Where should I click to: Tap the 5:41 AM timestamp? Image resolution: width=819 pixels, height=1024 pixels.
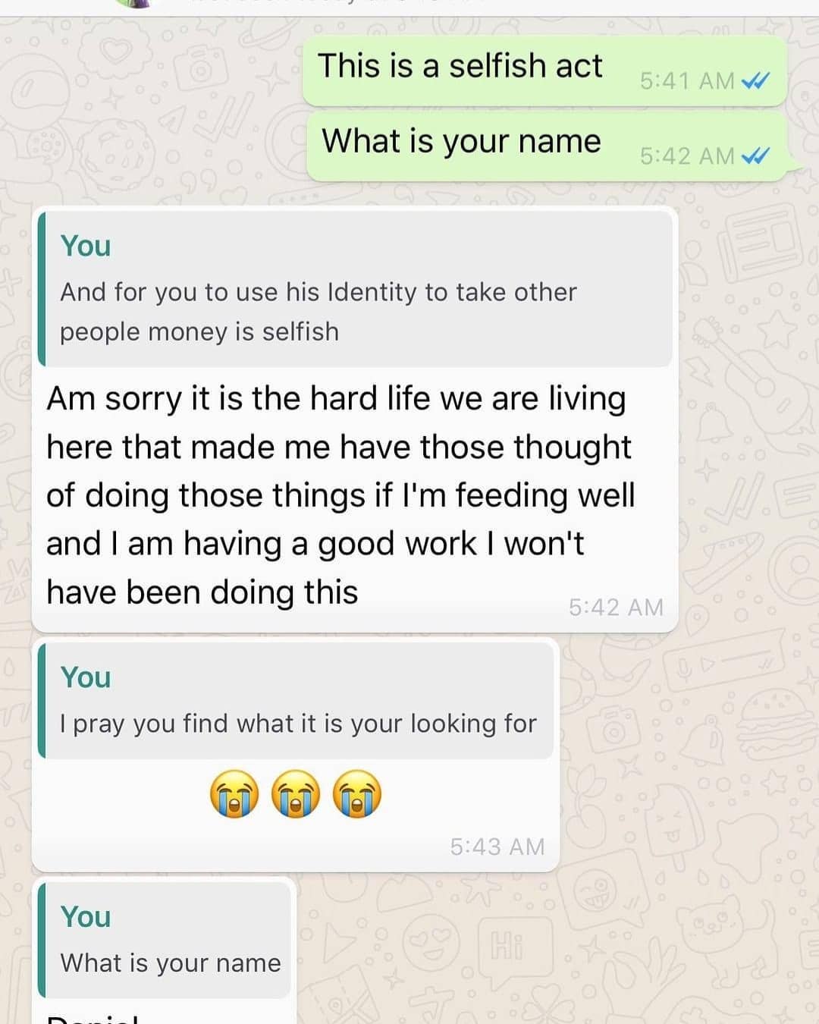click(x=687, y=80)
